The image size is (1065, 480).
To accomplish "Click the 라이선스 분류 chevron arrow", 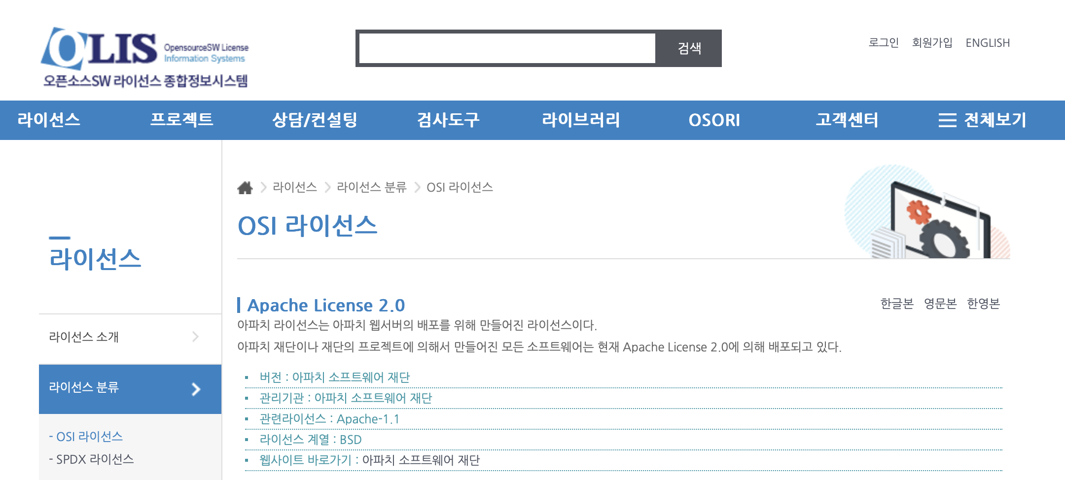I will coord(196,389).
